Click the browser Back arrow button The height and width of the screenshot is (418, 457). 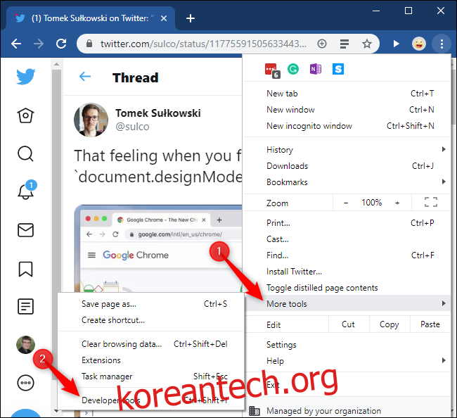tap(16, 44)
